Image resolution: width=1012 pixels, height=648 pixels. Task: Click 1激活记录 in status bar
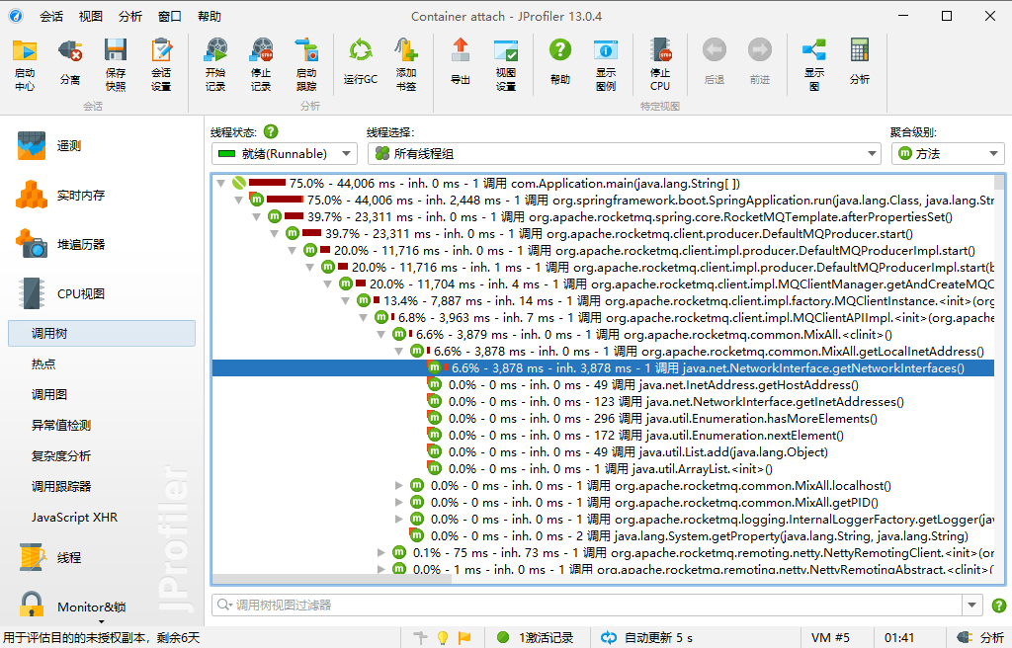coord(535,638)
